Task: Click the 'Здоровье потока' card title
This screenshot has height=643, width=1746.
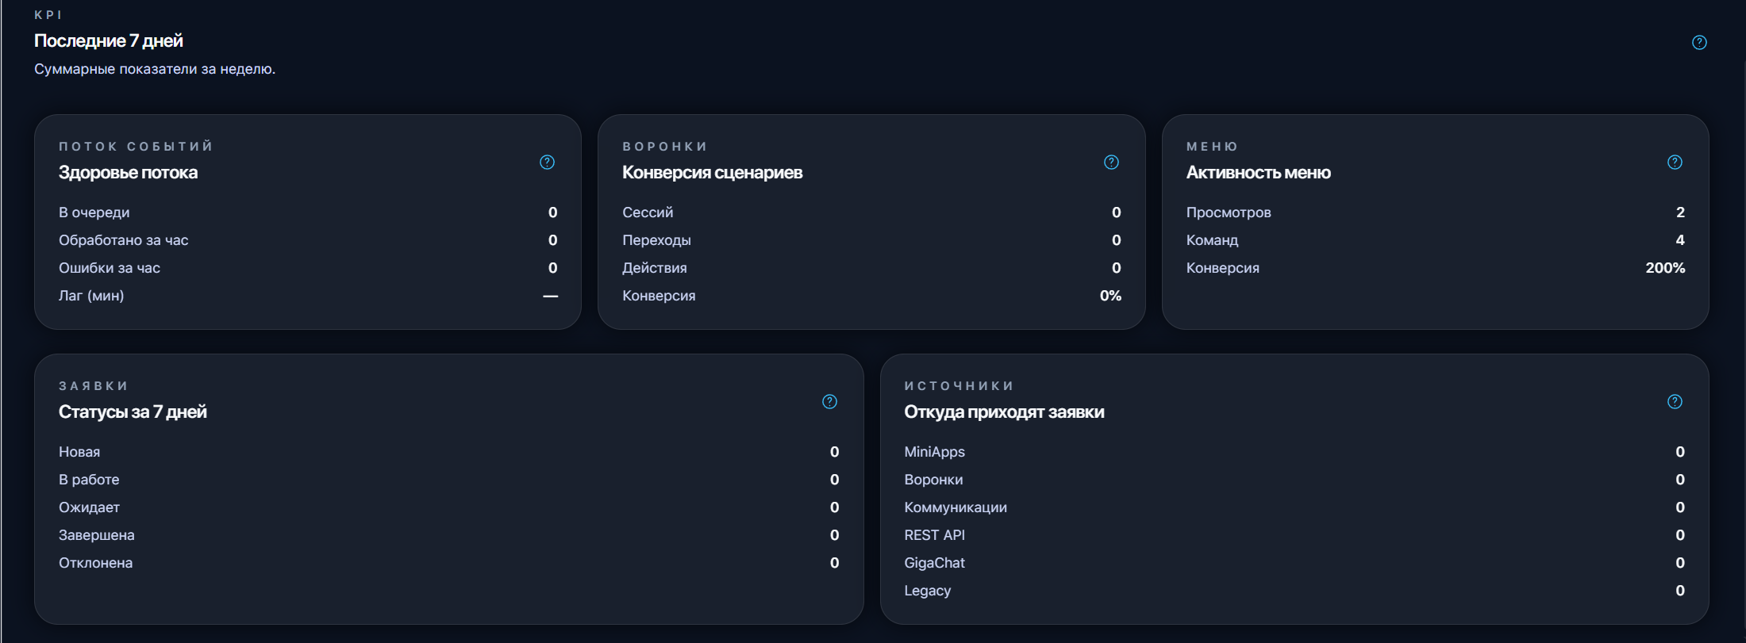Action: click(128, 173)
